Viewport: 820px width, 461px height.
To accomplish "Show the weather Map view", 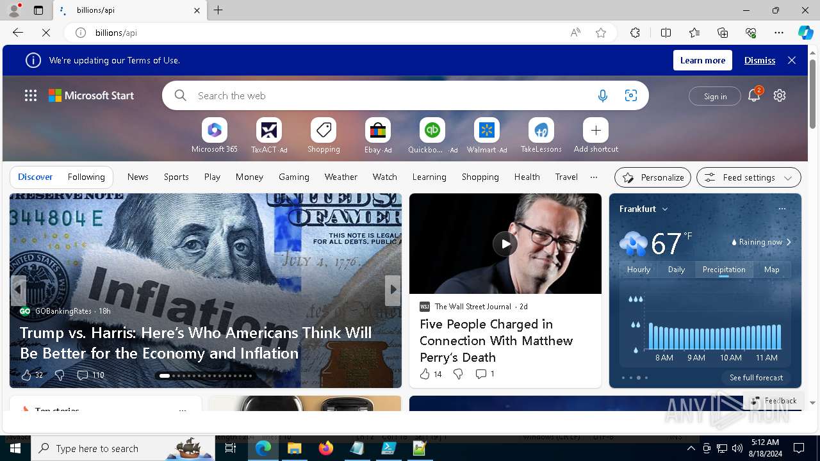I will [x=772, y=270].
